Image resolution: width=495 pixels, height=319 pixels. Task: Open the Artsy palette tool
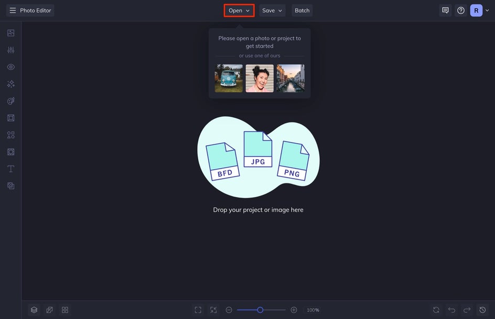(10, 101)
